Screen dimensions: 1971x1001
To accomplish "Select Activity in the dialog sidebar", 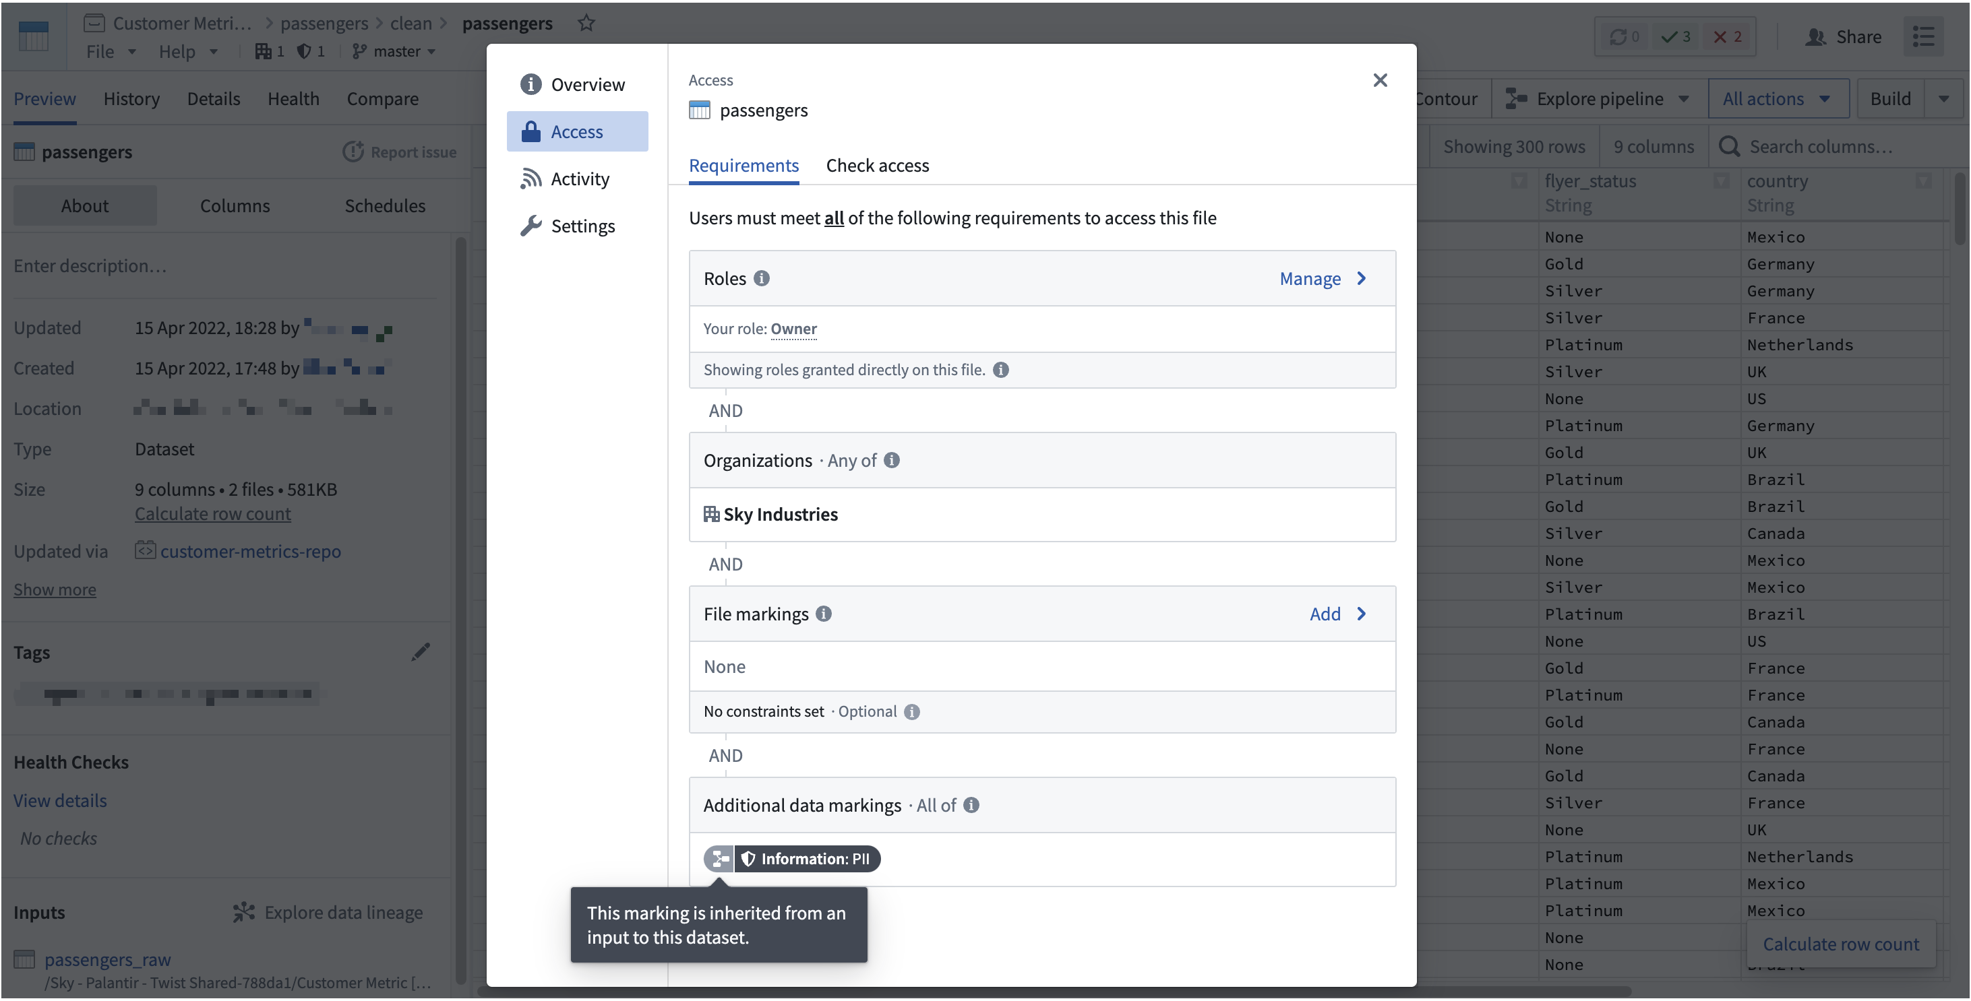I will (577, 179).
